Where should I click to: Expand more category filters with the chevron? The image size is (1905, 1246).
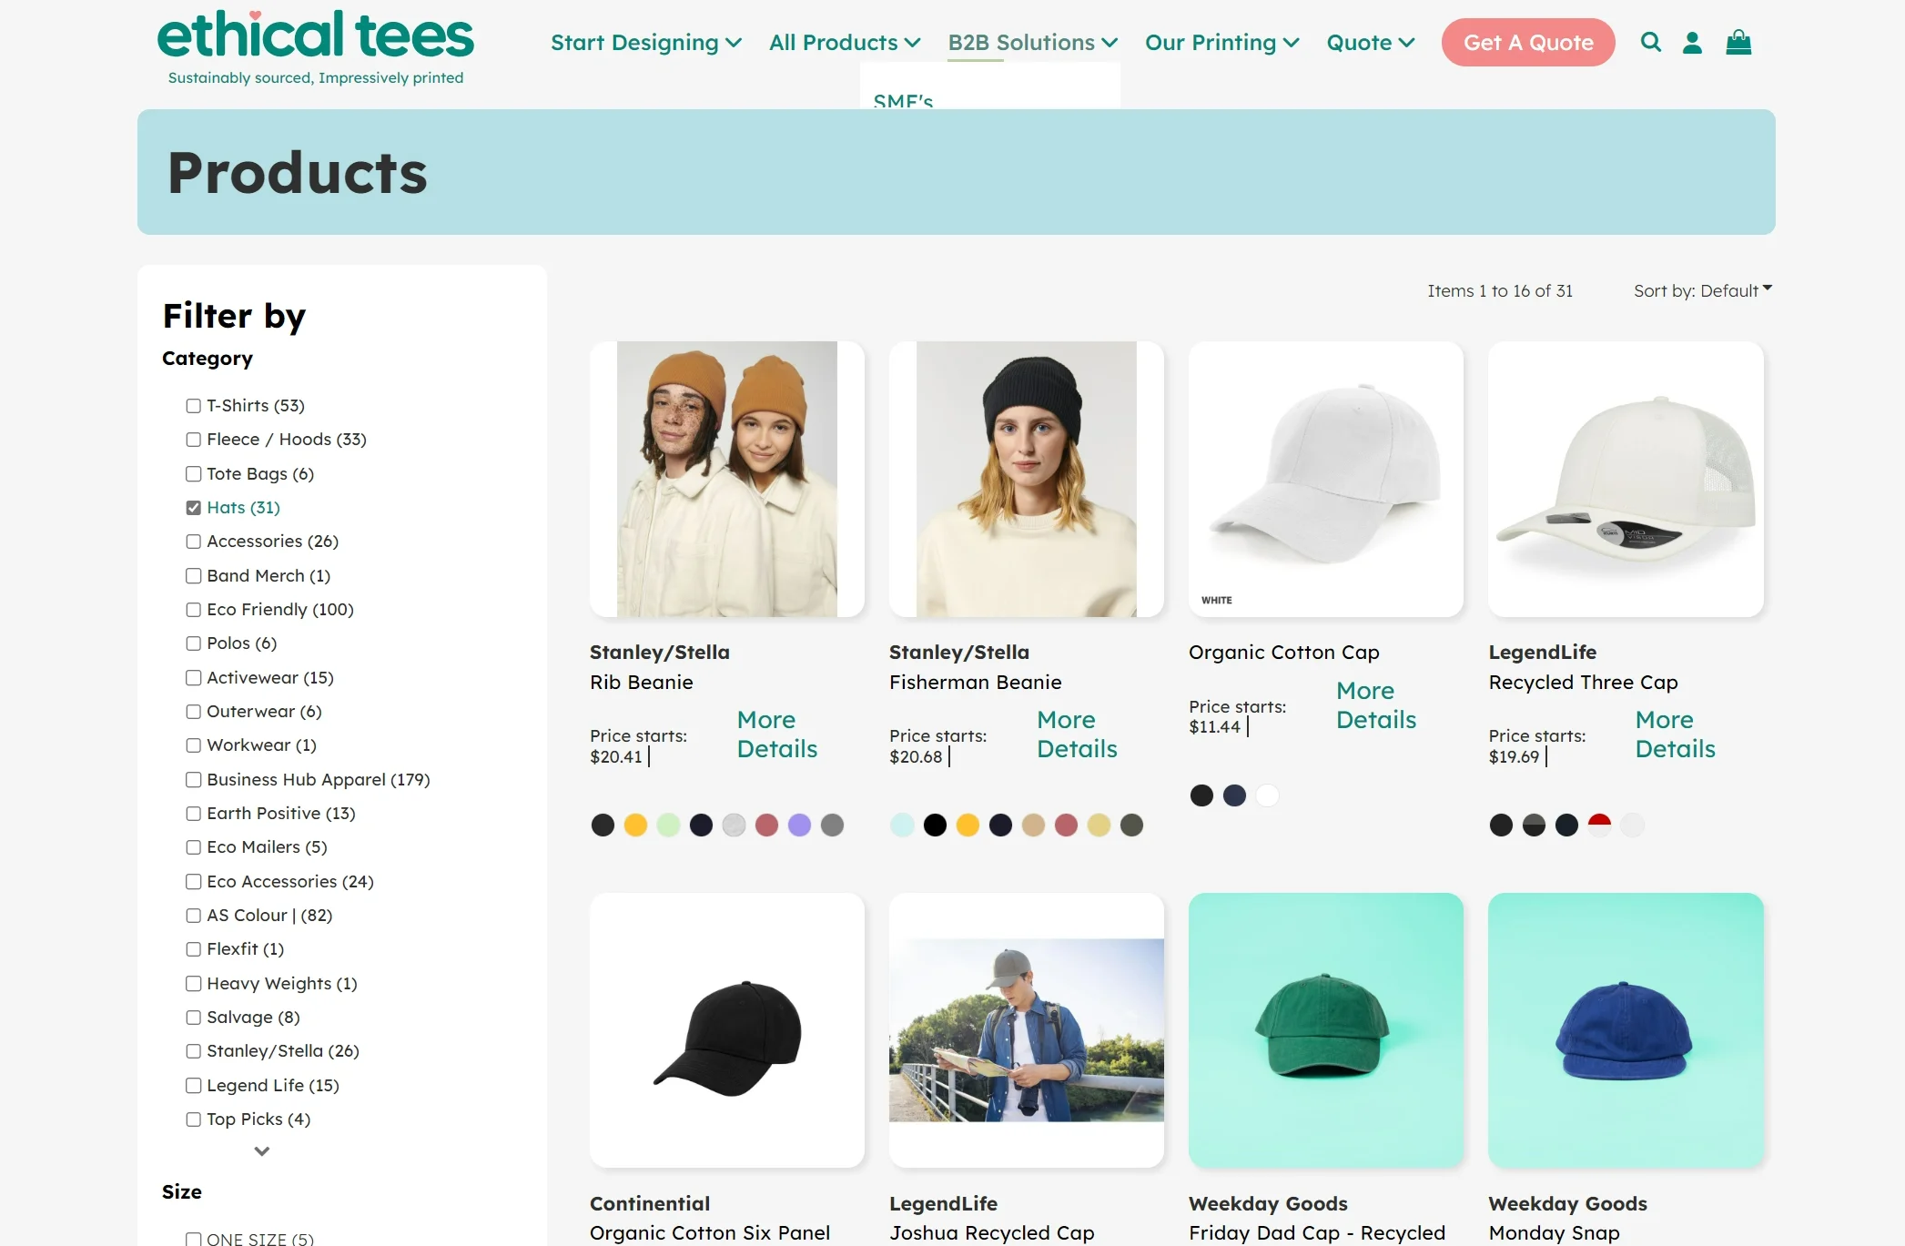[260, 1150]
